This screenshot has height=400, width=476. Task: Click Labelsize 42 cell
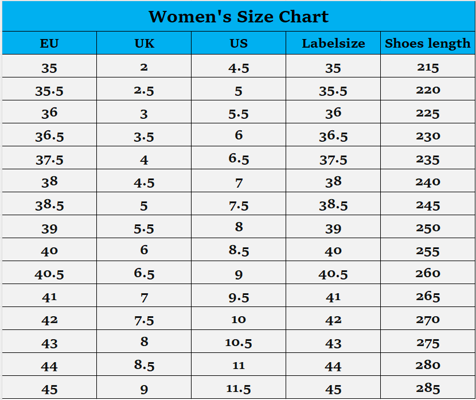click(333, 320)
